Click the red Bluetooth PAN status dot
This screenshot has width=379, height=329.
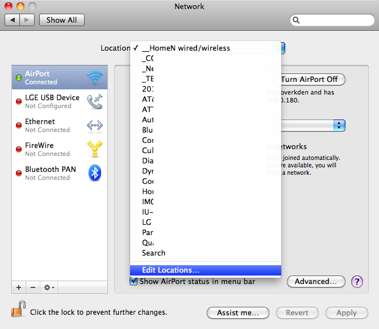coord(19,173)
